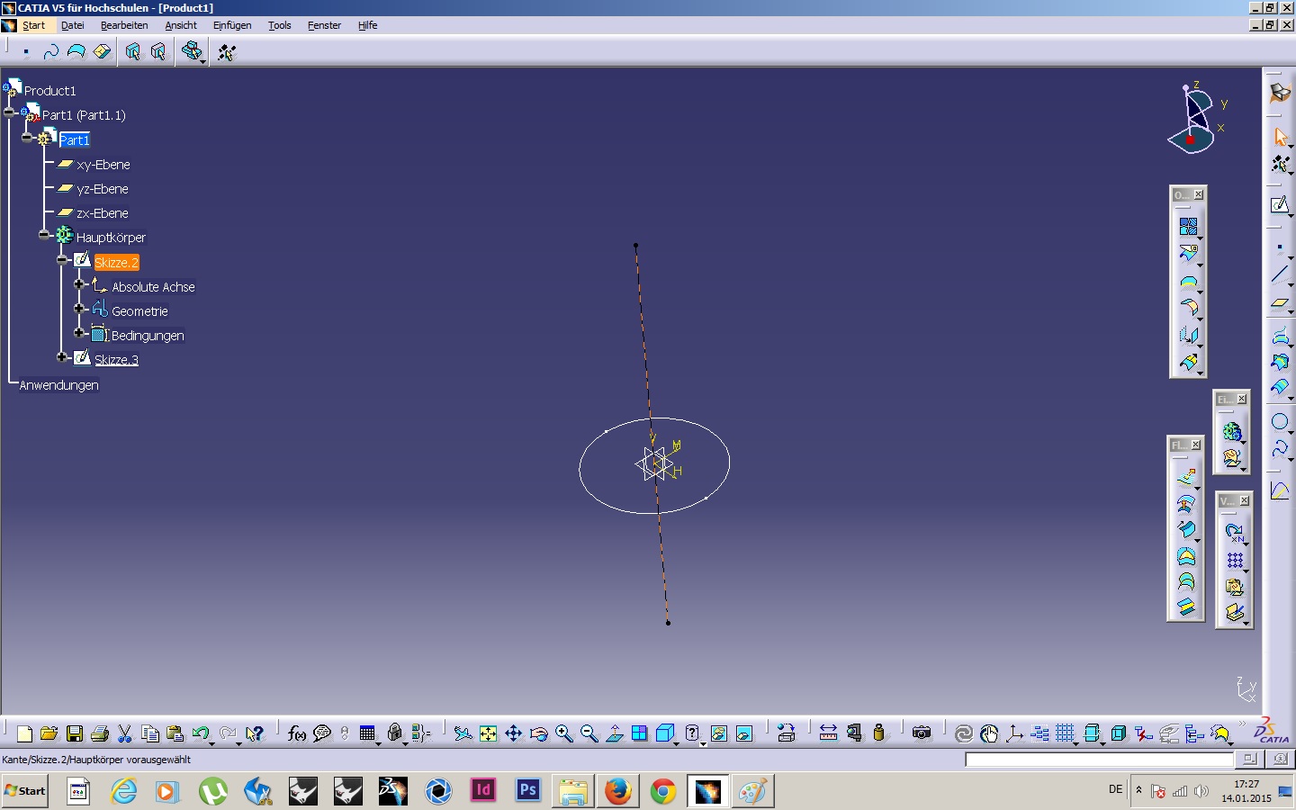Cut selection with the scissors icon
This screenshot has width=1296, height=810.
125,733
